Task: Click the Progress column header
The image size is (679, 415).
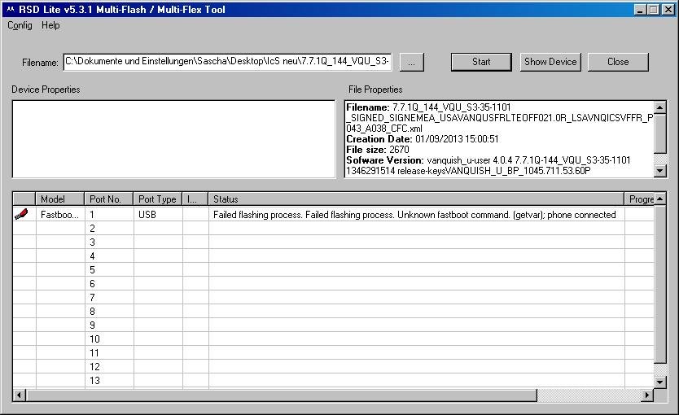Action: [639, 199]
